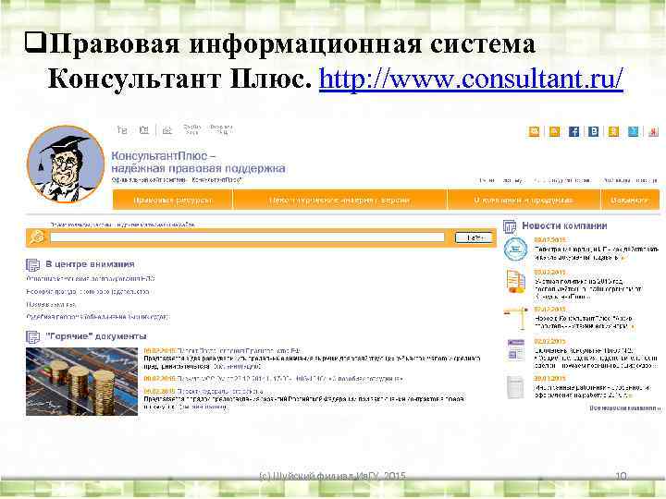This screenshot has width=666, height=499.
Task: Open Некоммерческие интернет-версии menu item
Action: 339,200
